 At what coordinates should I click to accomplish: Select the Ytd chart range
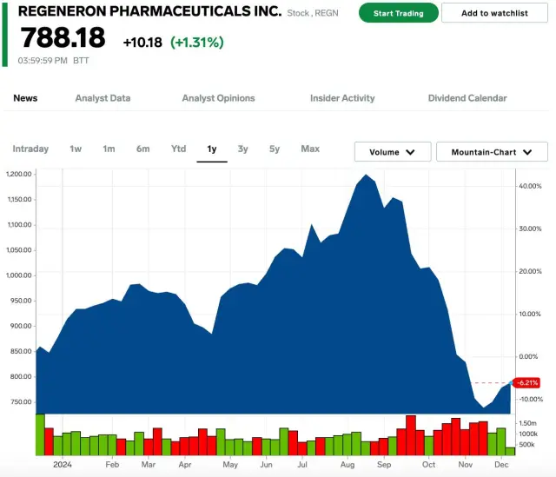pos(178,149)
